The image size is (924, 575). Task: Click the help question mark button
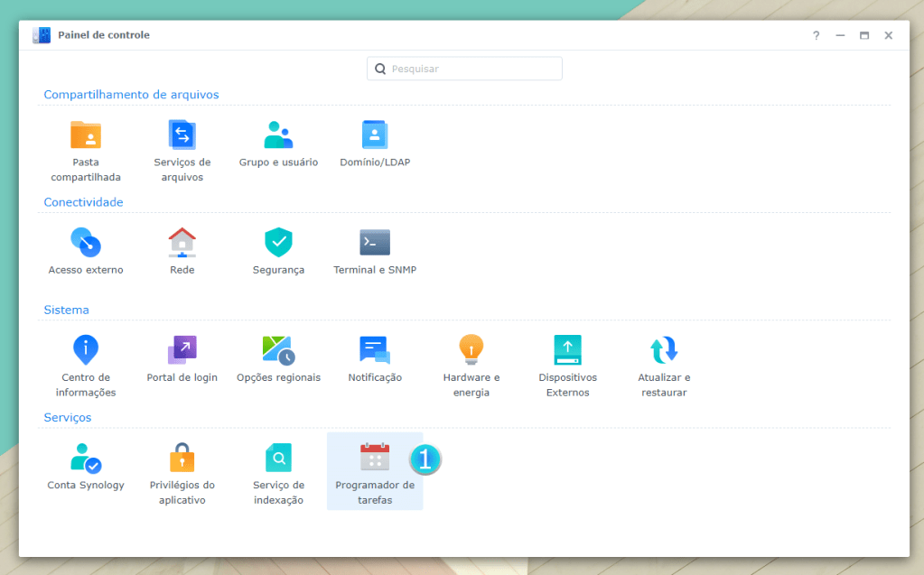[x=816, y=35]
